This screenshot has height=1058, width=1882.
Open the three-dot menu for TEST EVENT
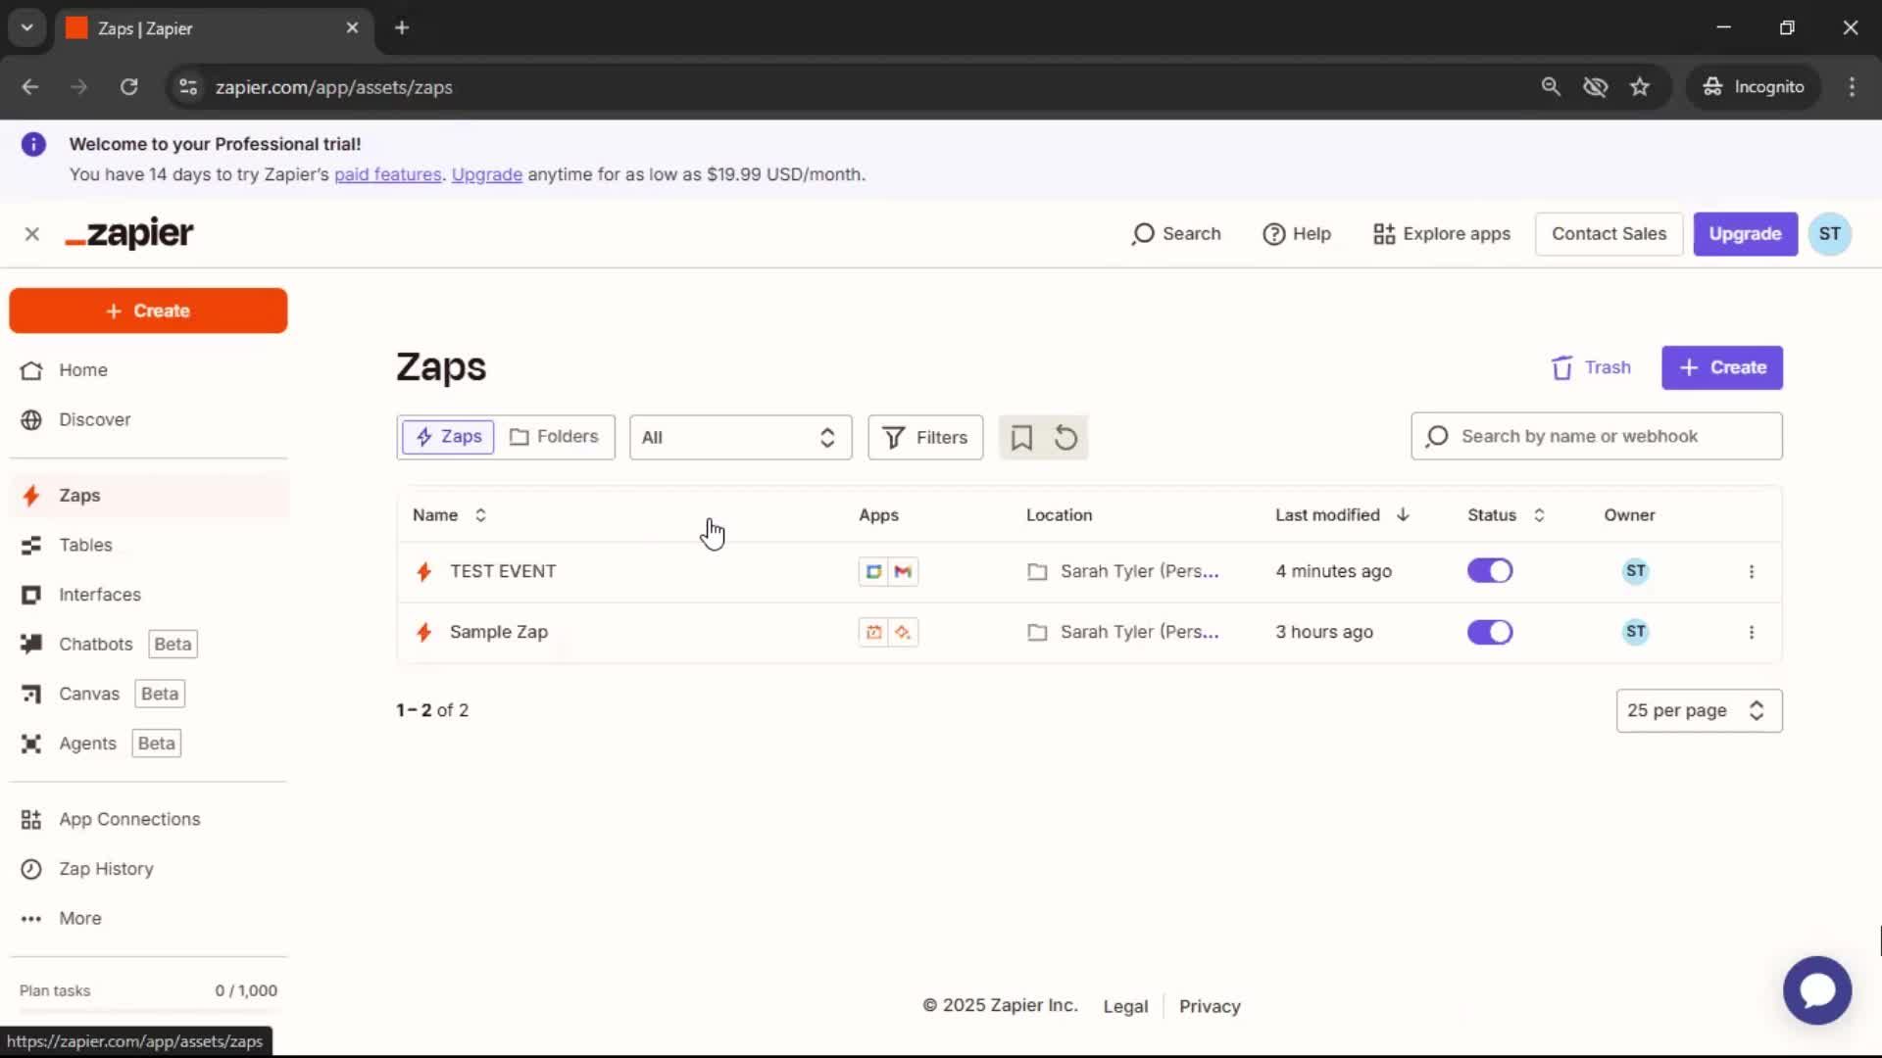[x=1752, y=571]
